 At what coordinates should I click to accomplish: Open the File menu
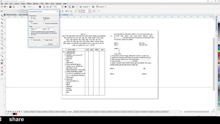tap(2, 4)
